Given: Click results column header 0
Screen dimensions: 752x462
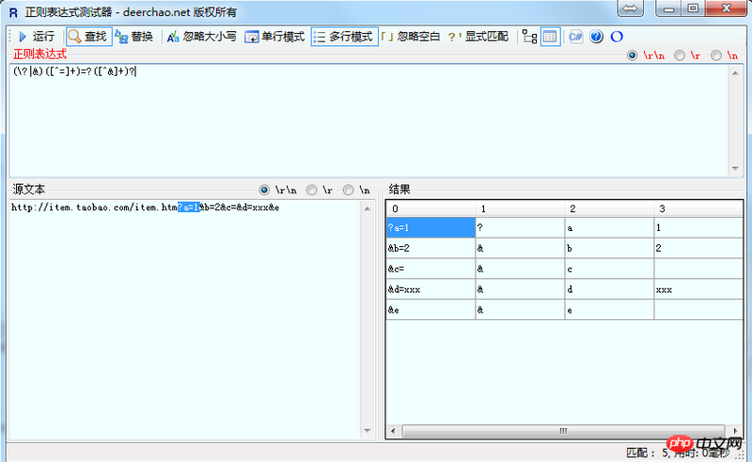Looking at the screenshot, I should point(431,208).
